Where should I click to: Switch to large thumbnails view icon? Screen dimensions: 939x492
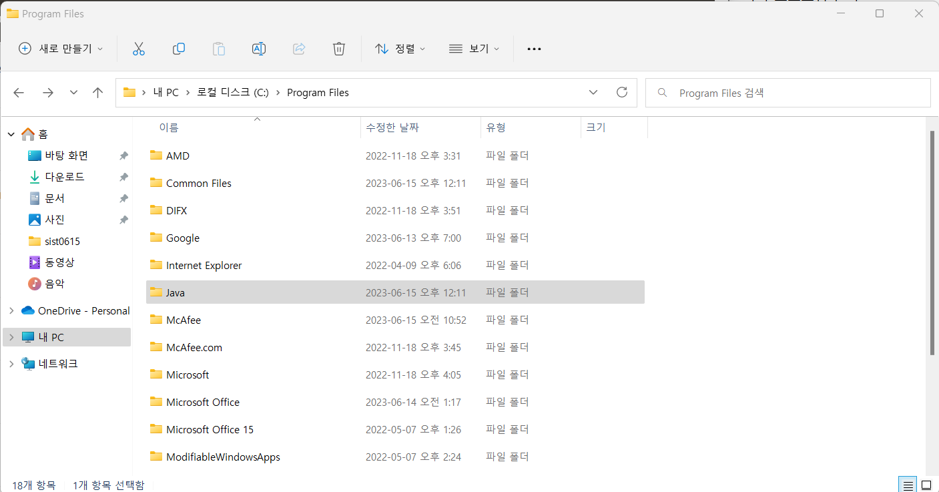(x=926, y=485)
